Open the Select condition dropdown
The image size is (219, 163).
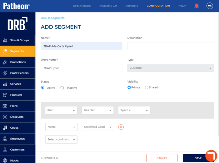[61, 139]
